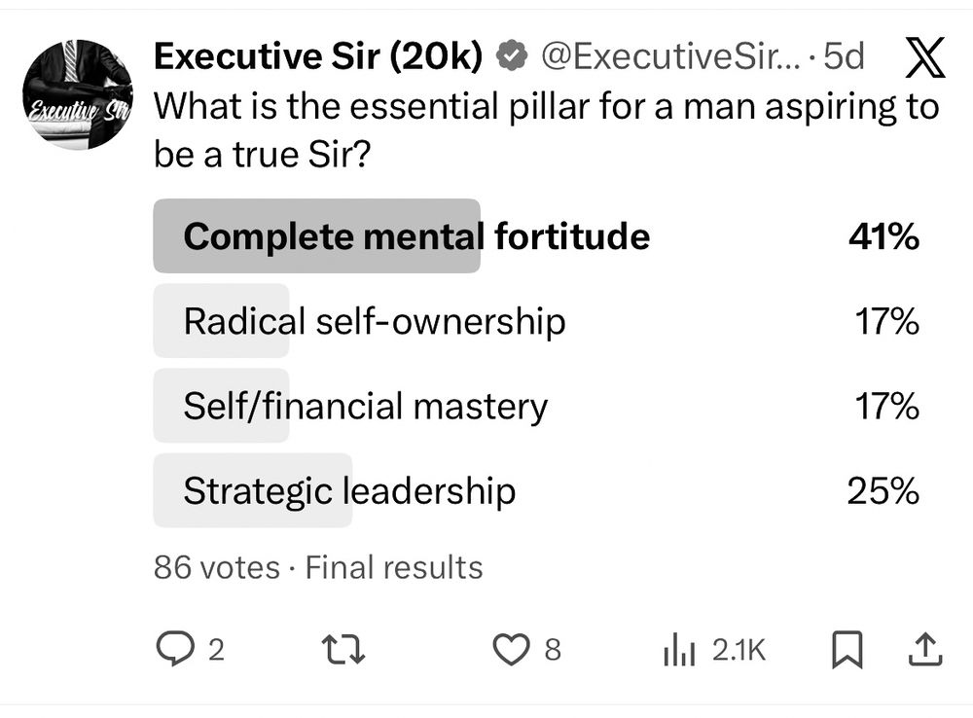Click the 25% Strategic leadership result bar
This screenshot has height=718, width=973.
pyautogui.click(x=252, y=490)
